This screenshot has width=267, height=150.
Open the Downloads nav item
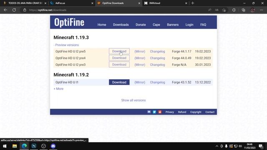pos(121,25)
